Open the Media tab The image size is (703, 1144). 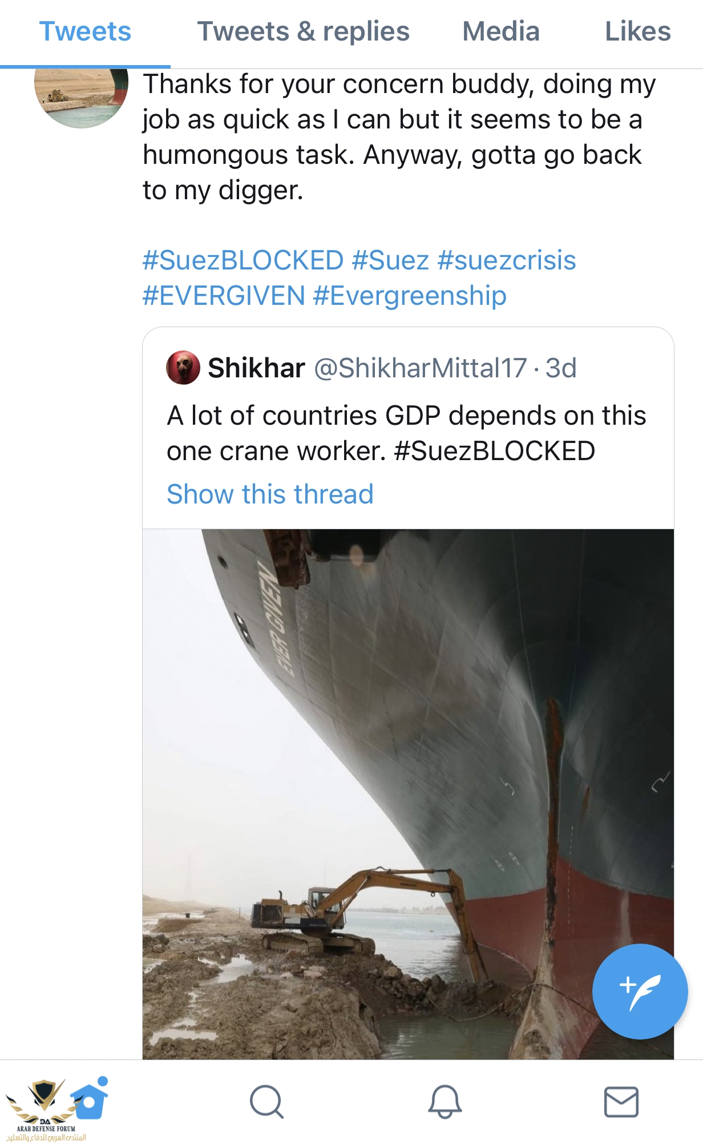pos(500,31)
